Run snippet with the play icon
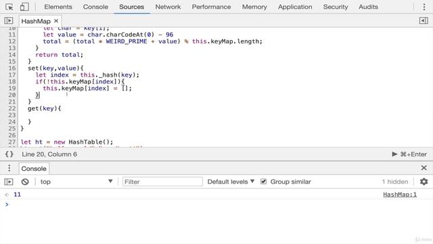The height and width of the screenshot is (244, 433). click(394, 154)
